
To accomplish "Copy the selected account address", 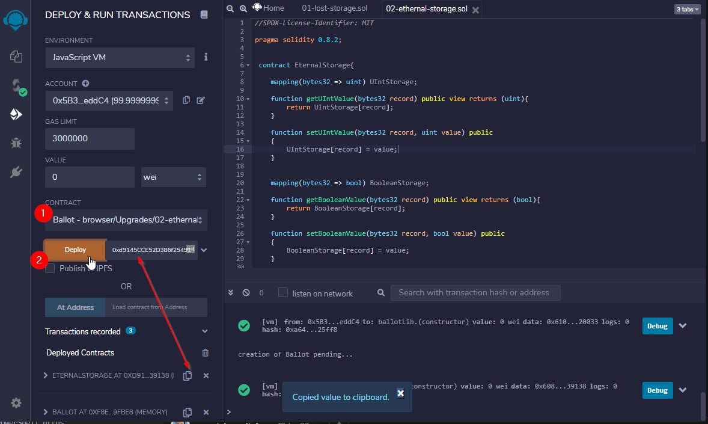I will pyautogui.click(x=186, y=100).
